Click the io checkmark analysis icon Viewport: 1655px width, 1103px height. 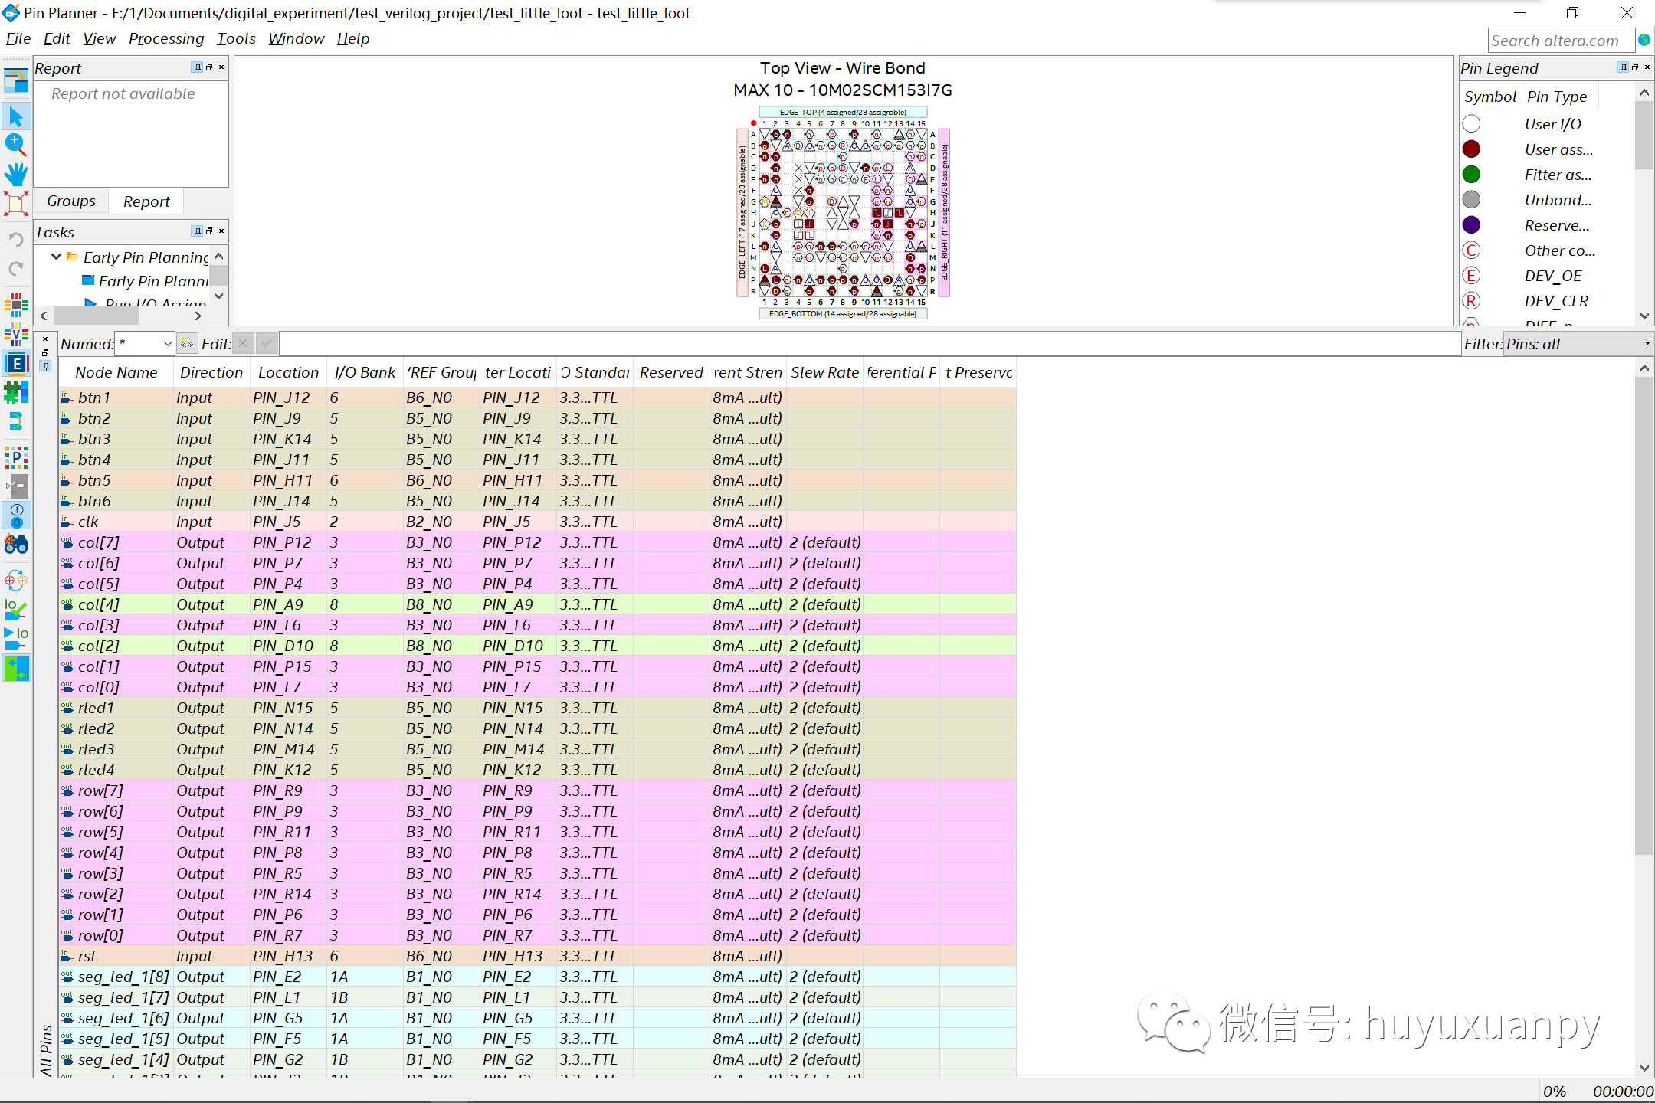coord(16,609)
